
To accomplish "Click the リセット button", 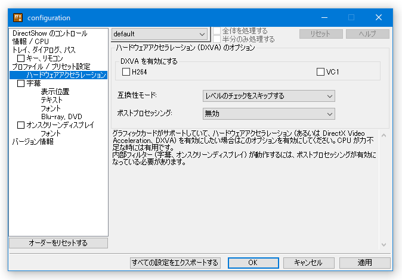I will tap(321, 34).
